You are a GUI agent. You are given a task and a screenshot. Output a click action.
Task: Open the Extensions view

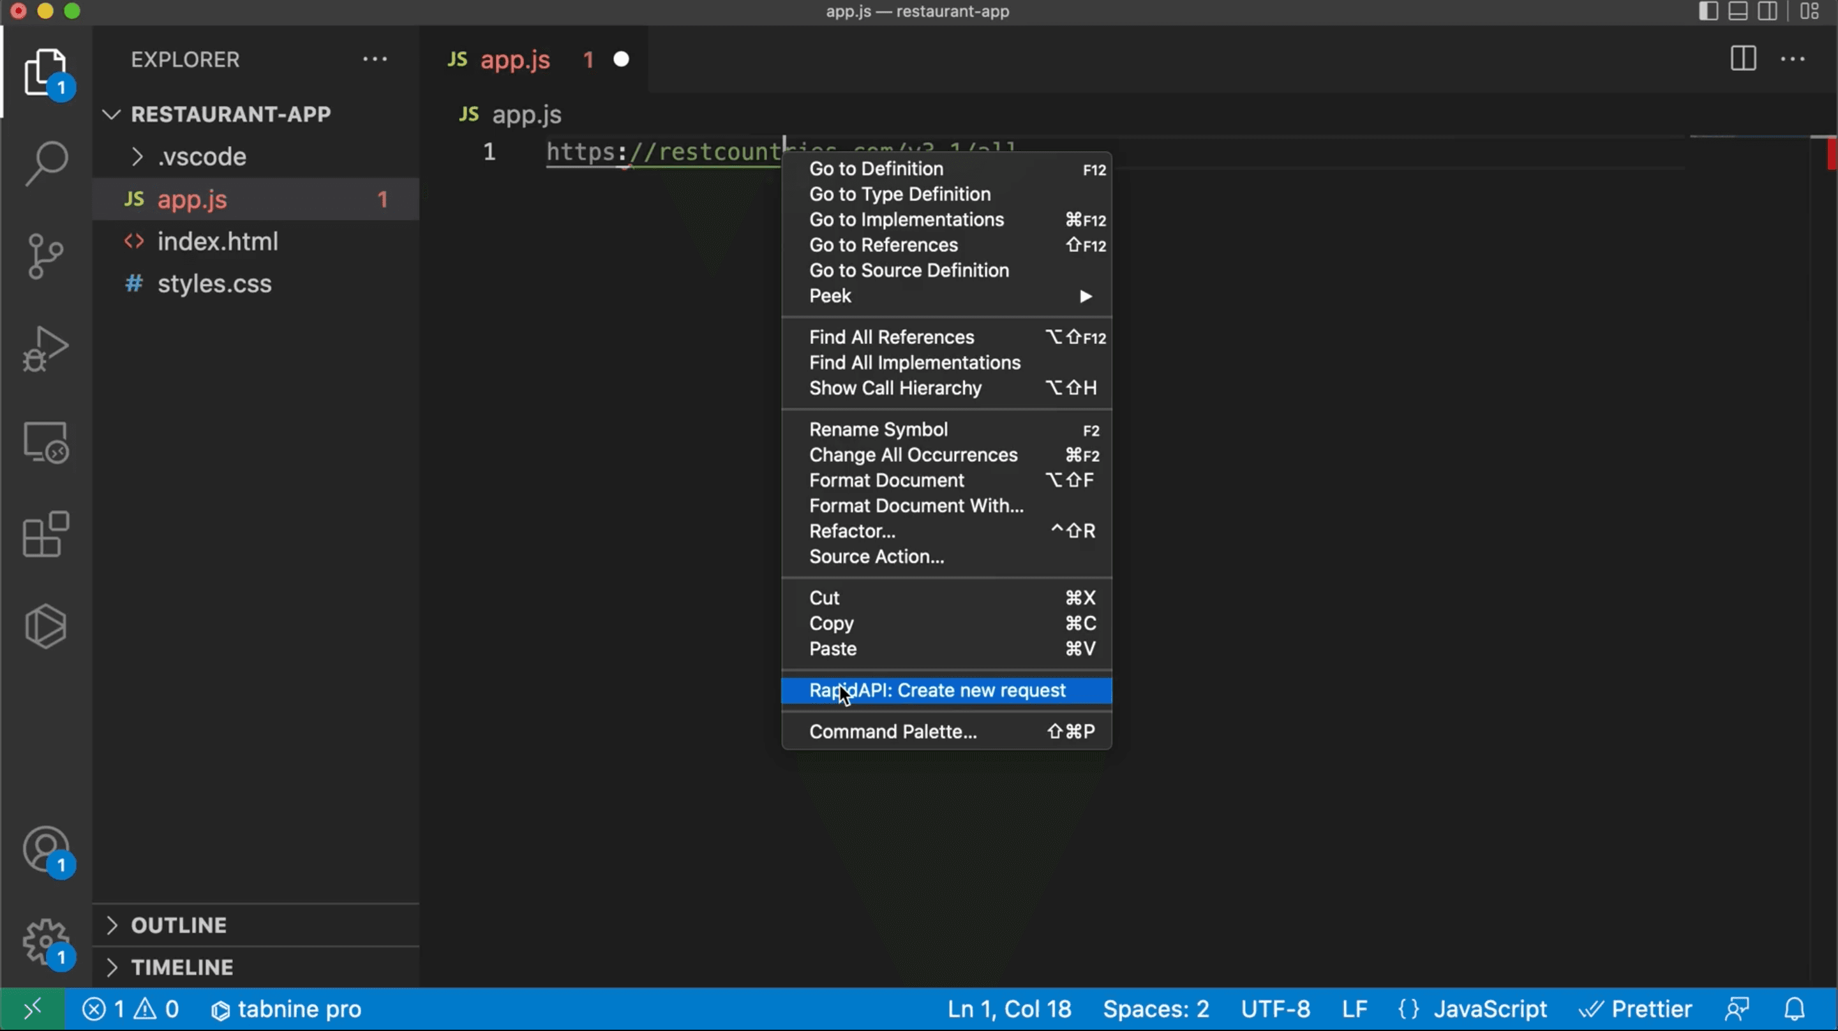click(x=46, y=535)
